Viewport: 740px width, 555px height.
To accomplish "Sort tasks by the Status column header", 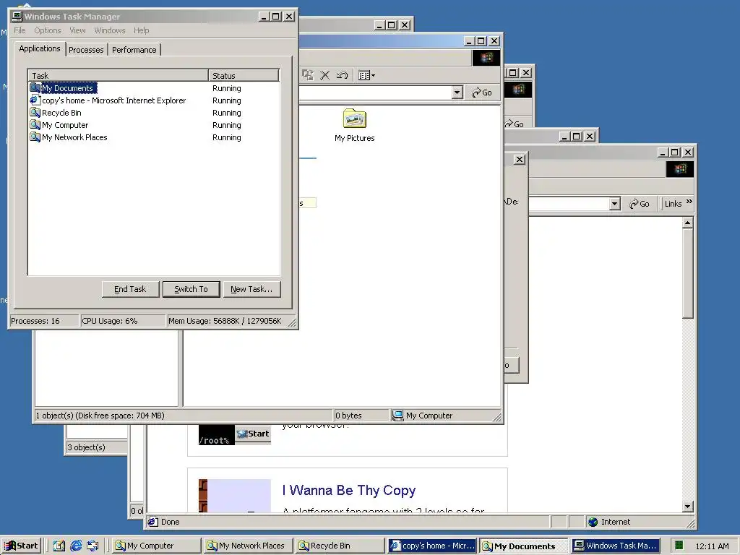I will click(244, 75).
